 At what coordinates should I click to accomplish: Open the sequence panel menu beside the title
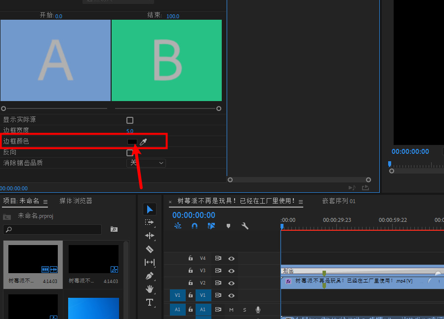pos(300,201)
